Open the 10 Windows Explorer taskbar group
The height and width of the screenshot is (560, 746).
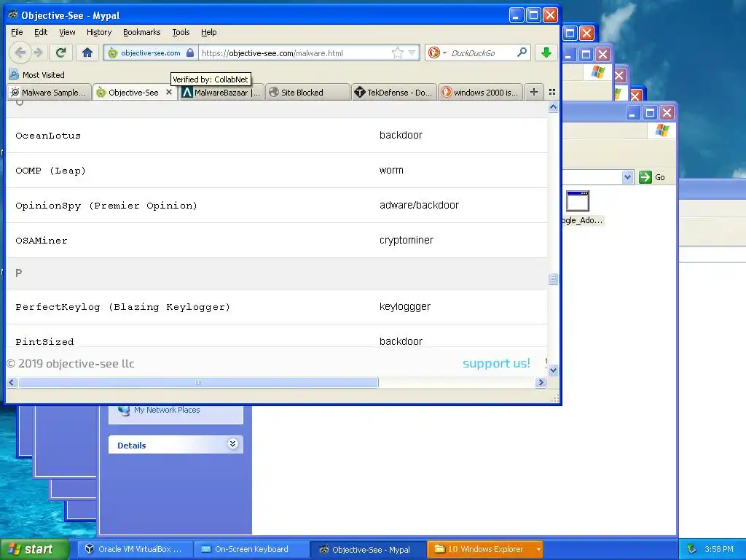coord(485,549)
